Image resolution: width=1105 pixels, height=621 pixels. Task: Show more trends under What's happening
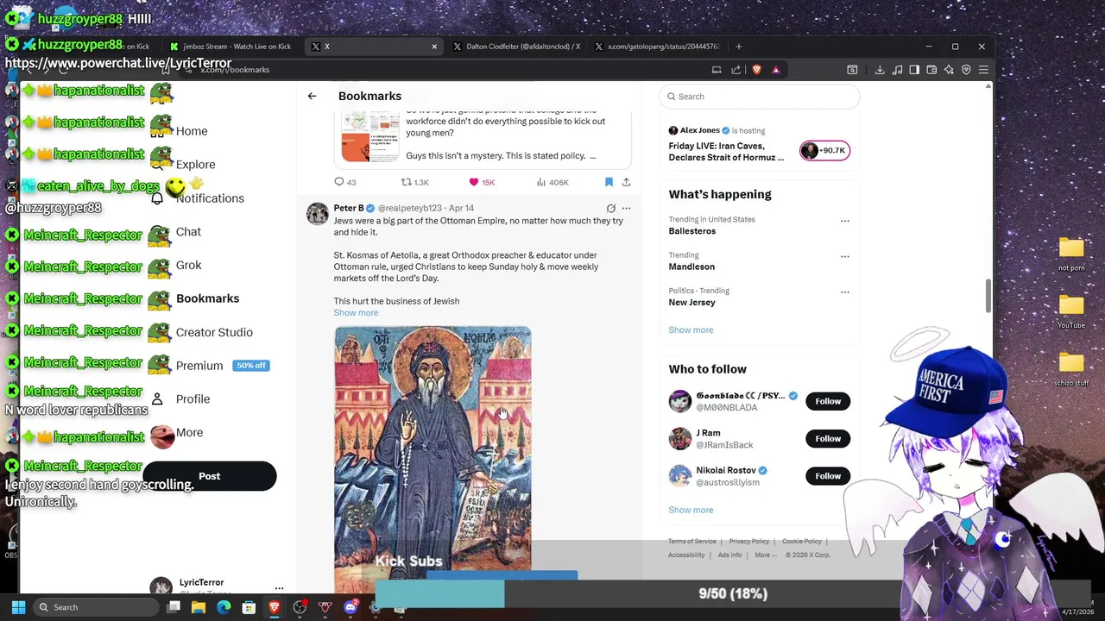coord(691,330)
